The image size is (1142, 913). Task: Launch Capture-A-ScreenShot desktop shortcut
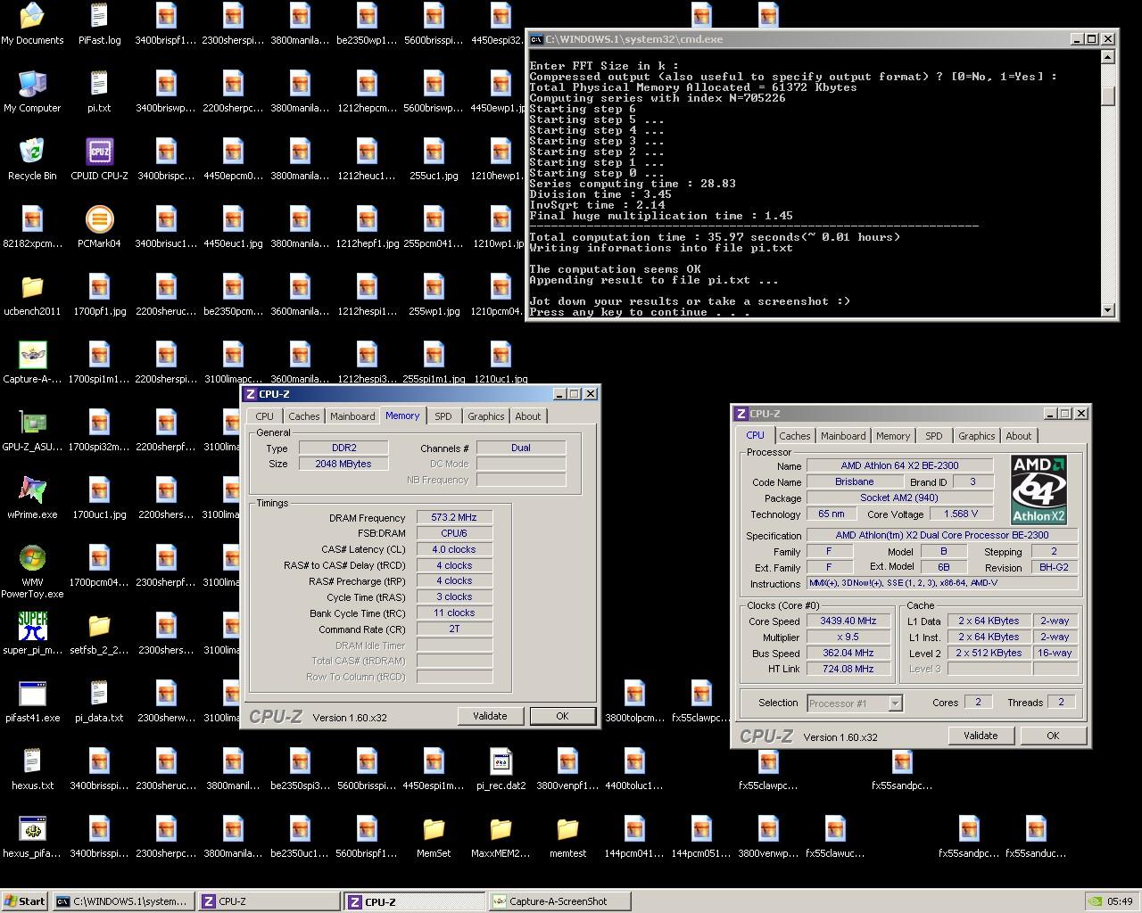click(x=32, y=363)
